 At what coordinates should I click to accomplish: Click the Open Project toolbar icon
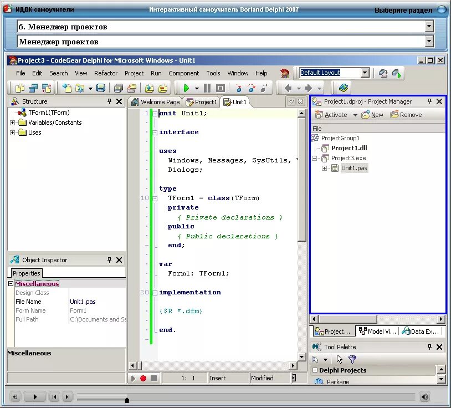click(x=132, y=88)
